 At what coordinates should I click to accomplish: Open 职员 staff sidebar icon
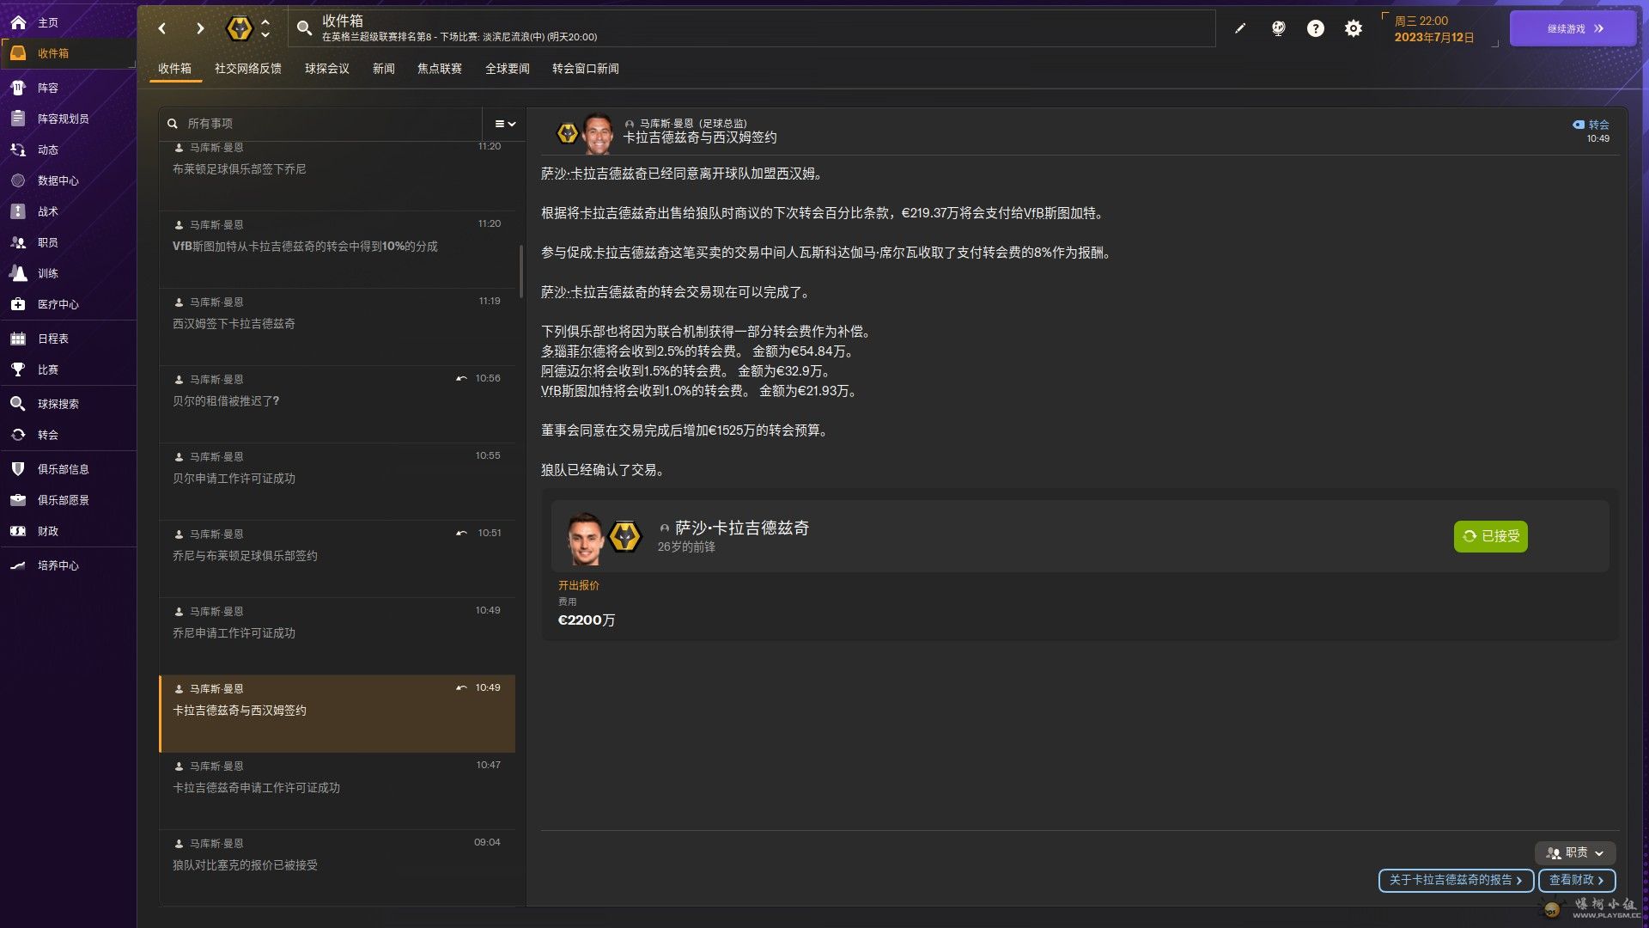pyautogui.click(x=18, y=242)
